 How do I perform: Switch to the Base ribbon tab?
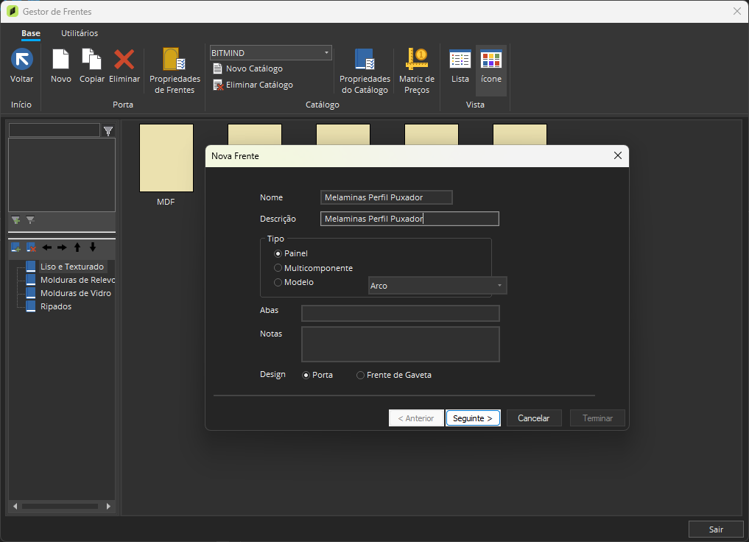pyautogui.click(x=31, y=33)
